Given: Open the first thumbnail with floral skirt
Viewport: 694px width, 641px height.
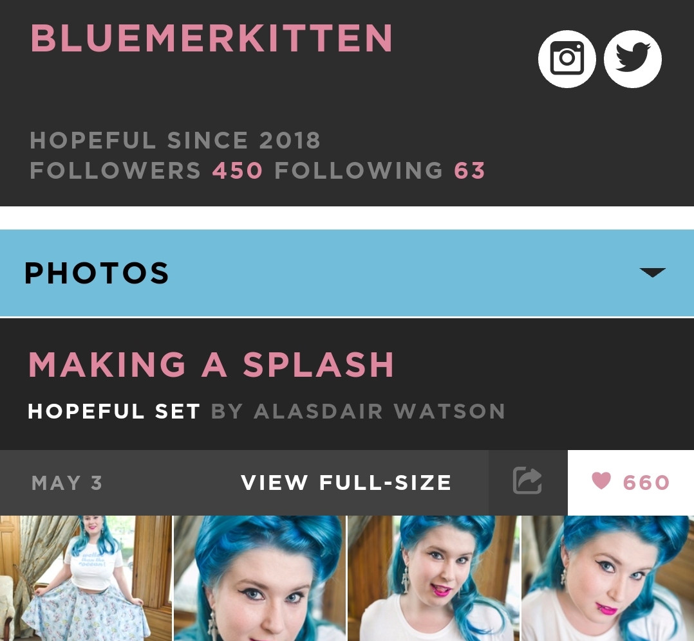Looking at the screenshot, I should pos(86,578).
